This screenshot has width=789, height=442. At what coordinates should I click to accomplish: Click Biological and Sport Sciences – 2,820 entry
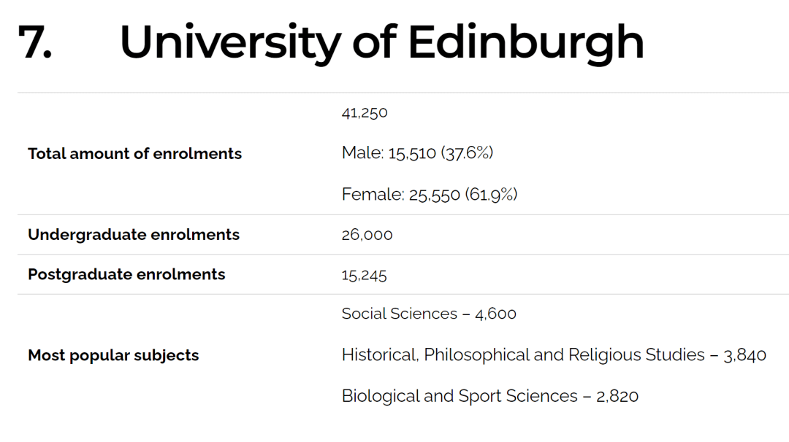click(x=489, y=396)
